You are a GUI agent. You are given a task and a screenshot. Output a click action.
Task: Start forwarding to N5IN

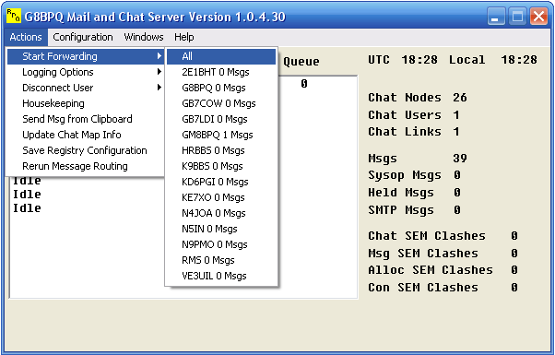click(x=221, y=229)
